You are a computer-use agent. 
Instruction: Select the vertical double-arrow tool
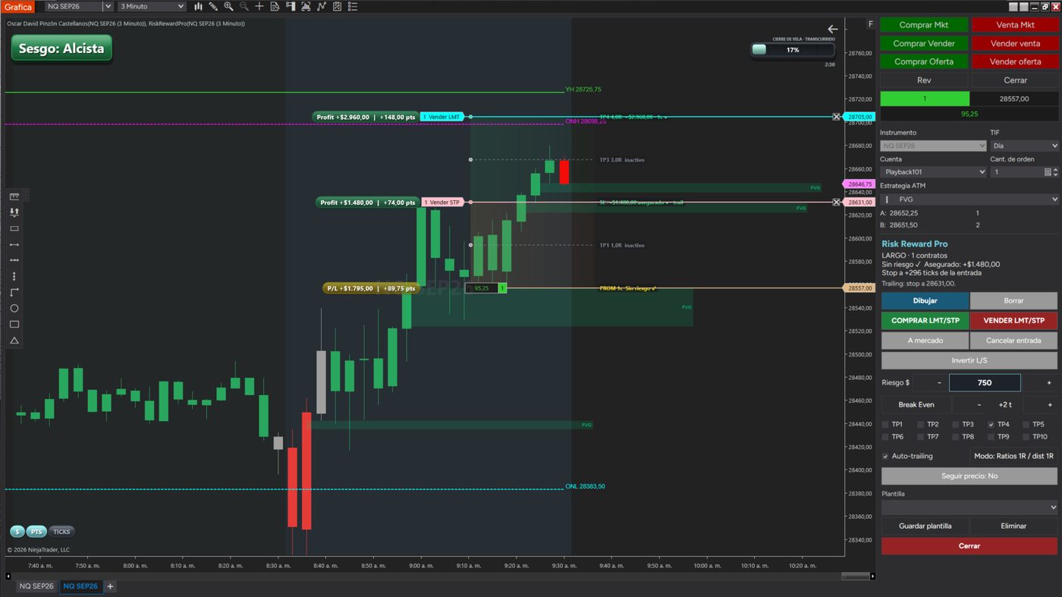click(14, 276)
